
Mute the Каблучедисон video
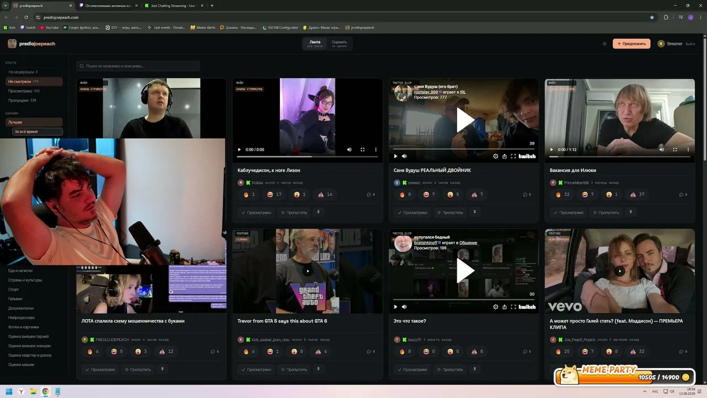coord(349,149)
